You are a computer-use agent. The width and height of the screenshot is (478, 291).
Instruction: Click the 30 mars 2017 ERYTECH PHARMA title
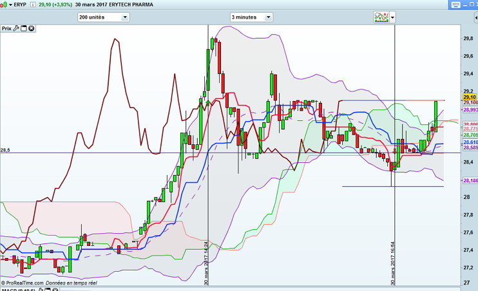[114, 5]
